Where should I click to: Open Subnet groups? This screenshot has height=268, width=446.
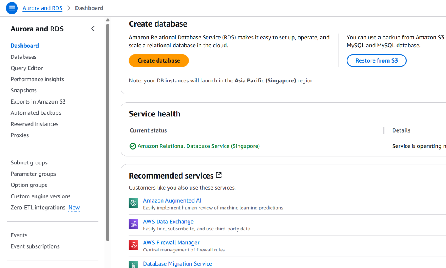pos(29,162)
